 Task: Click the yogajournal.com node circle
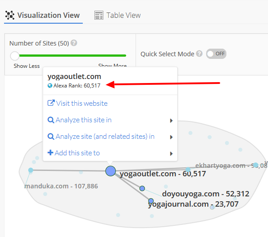pyautogui.click(x=151, y=201)
